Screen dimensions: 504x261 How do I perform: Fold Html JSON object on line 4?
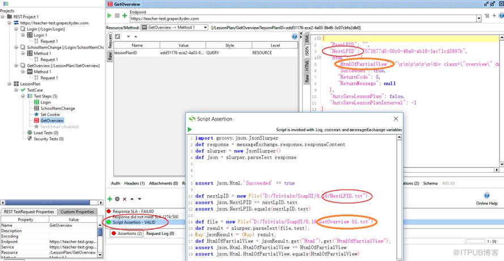(319, 58)
